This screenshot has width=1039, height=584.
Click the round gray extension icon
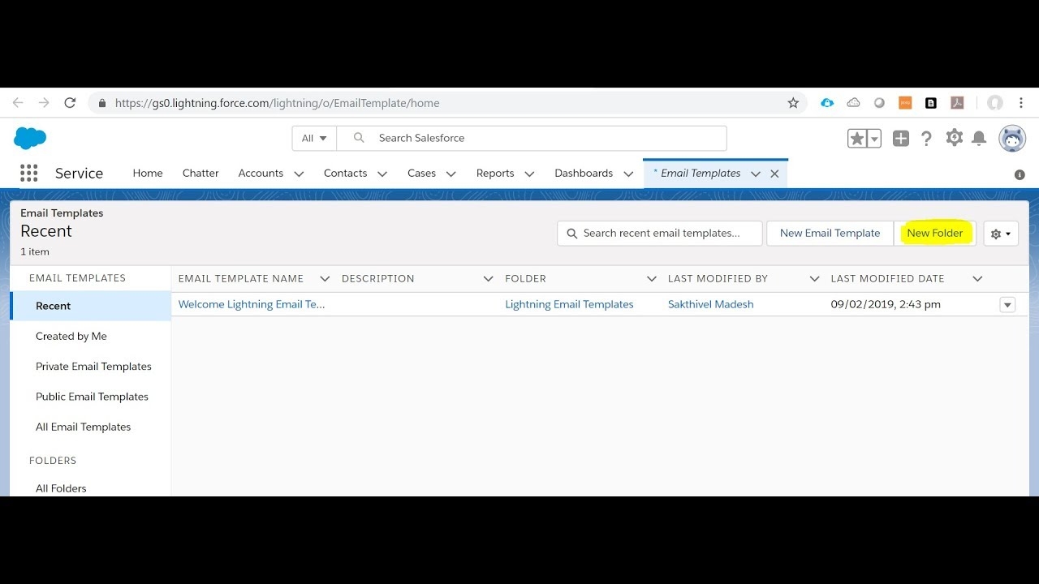(879, 103)
